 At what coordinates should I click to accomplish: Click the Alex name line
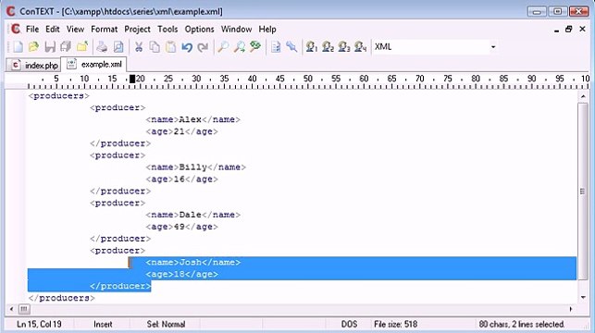point(192,119)
